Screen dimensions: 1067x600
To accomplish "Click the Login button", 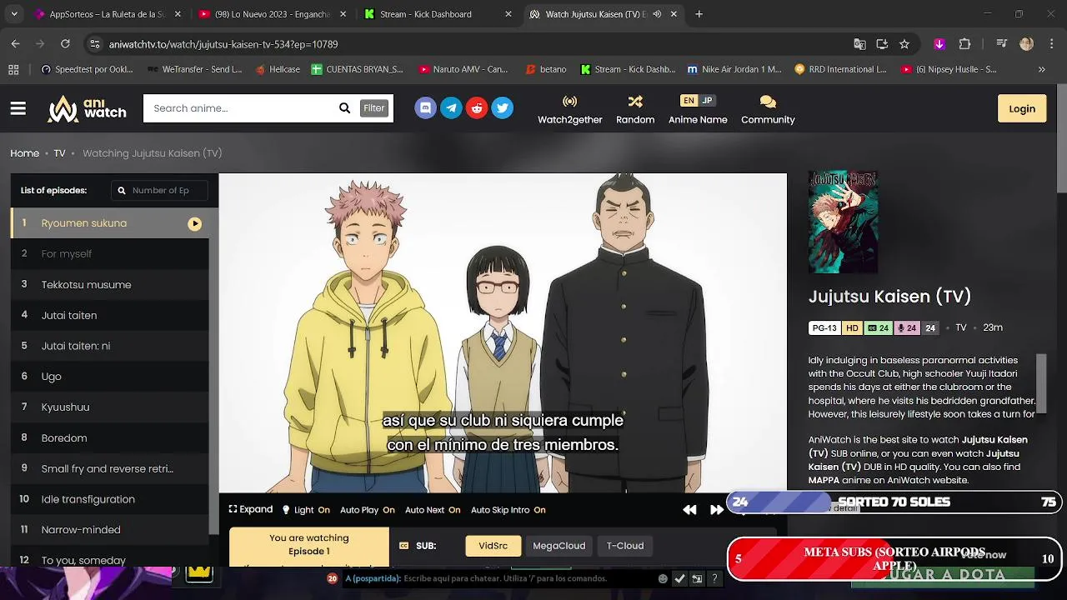I will click(1022, 108).
